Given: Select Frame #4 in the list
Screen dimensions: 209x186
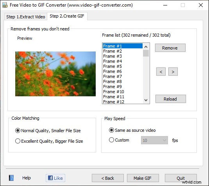Looking at the screenshot, I should [x=123, y=61].
